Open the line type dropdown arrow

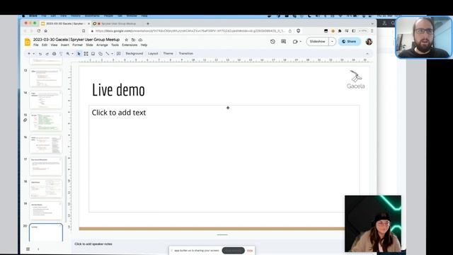112,54
